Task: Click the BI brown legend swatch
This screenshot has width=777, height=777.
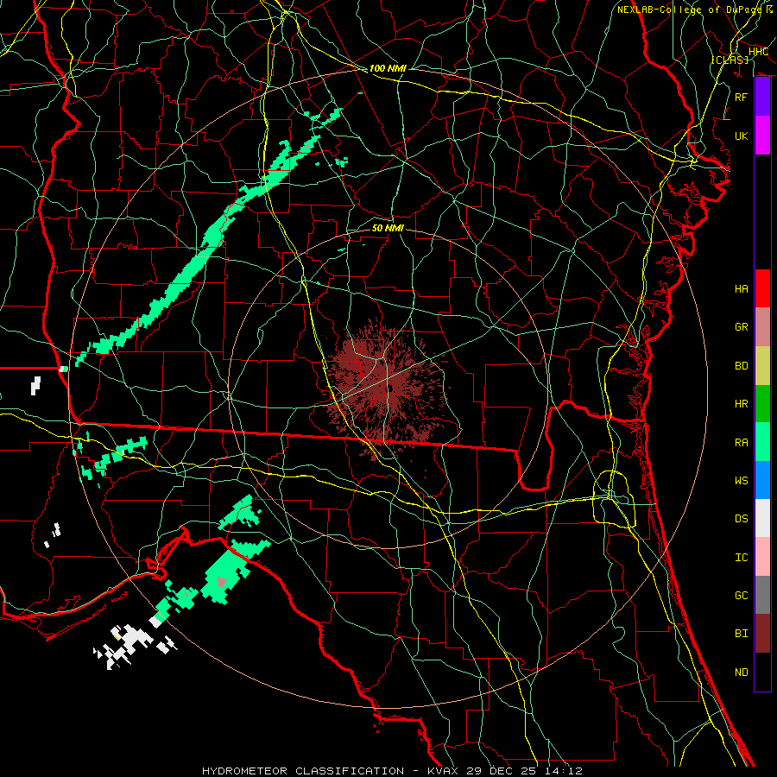Action: [762, 634]
